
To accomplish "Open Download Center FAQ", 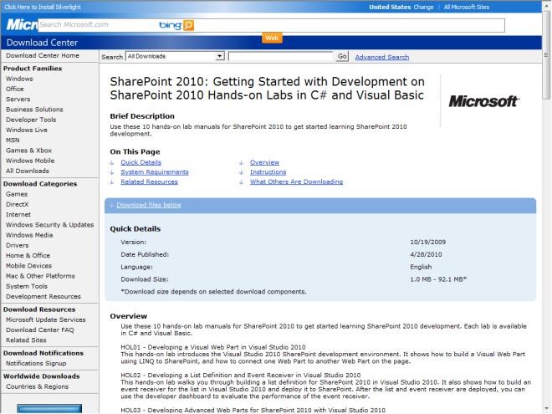I will click(40, 330).
